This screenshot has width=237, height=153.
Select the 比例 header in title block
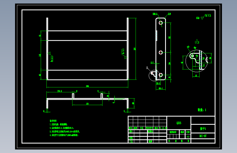pyautogui.click(x=188, y=132)
